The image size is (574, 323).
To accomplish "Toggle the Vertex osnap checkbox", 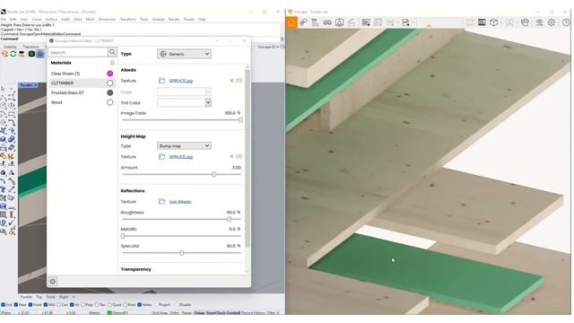I will pyautogui.click(x=140, y=305).
